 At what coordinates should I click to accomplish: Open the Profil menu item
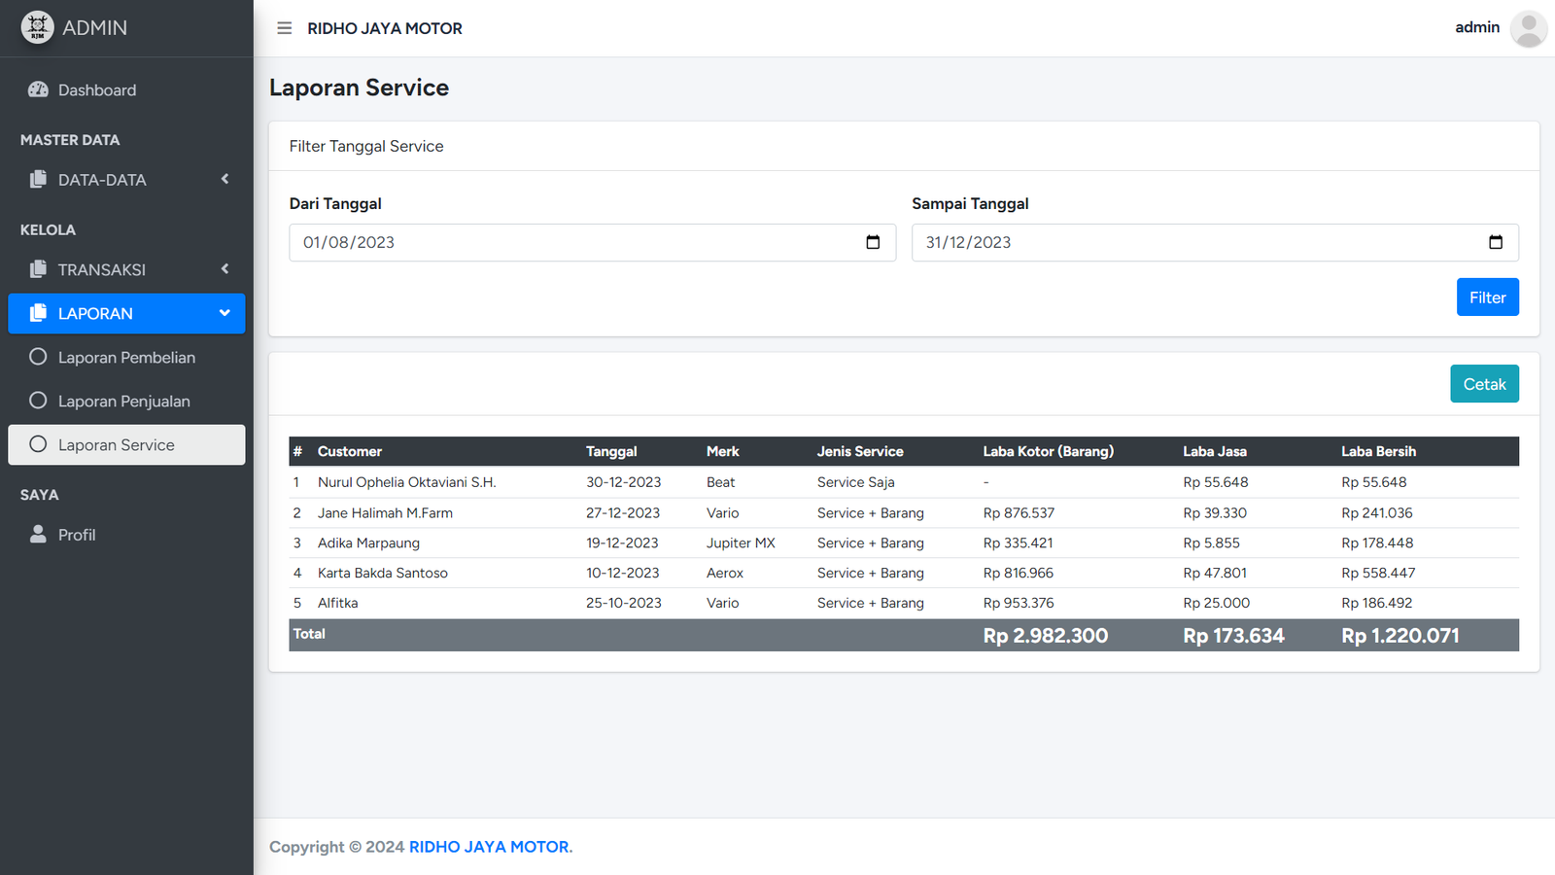coord(77,535)
